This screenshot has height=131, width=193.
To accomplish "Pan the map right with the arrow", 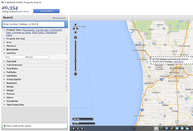I will (78, 29).
